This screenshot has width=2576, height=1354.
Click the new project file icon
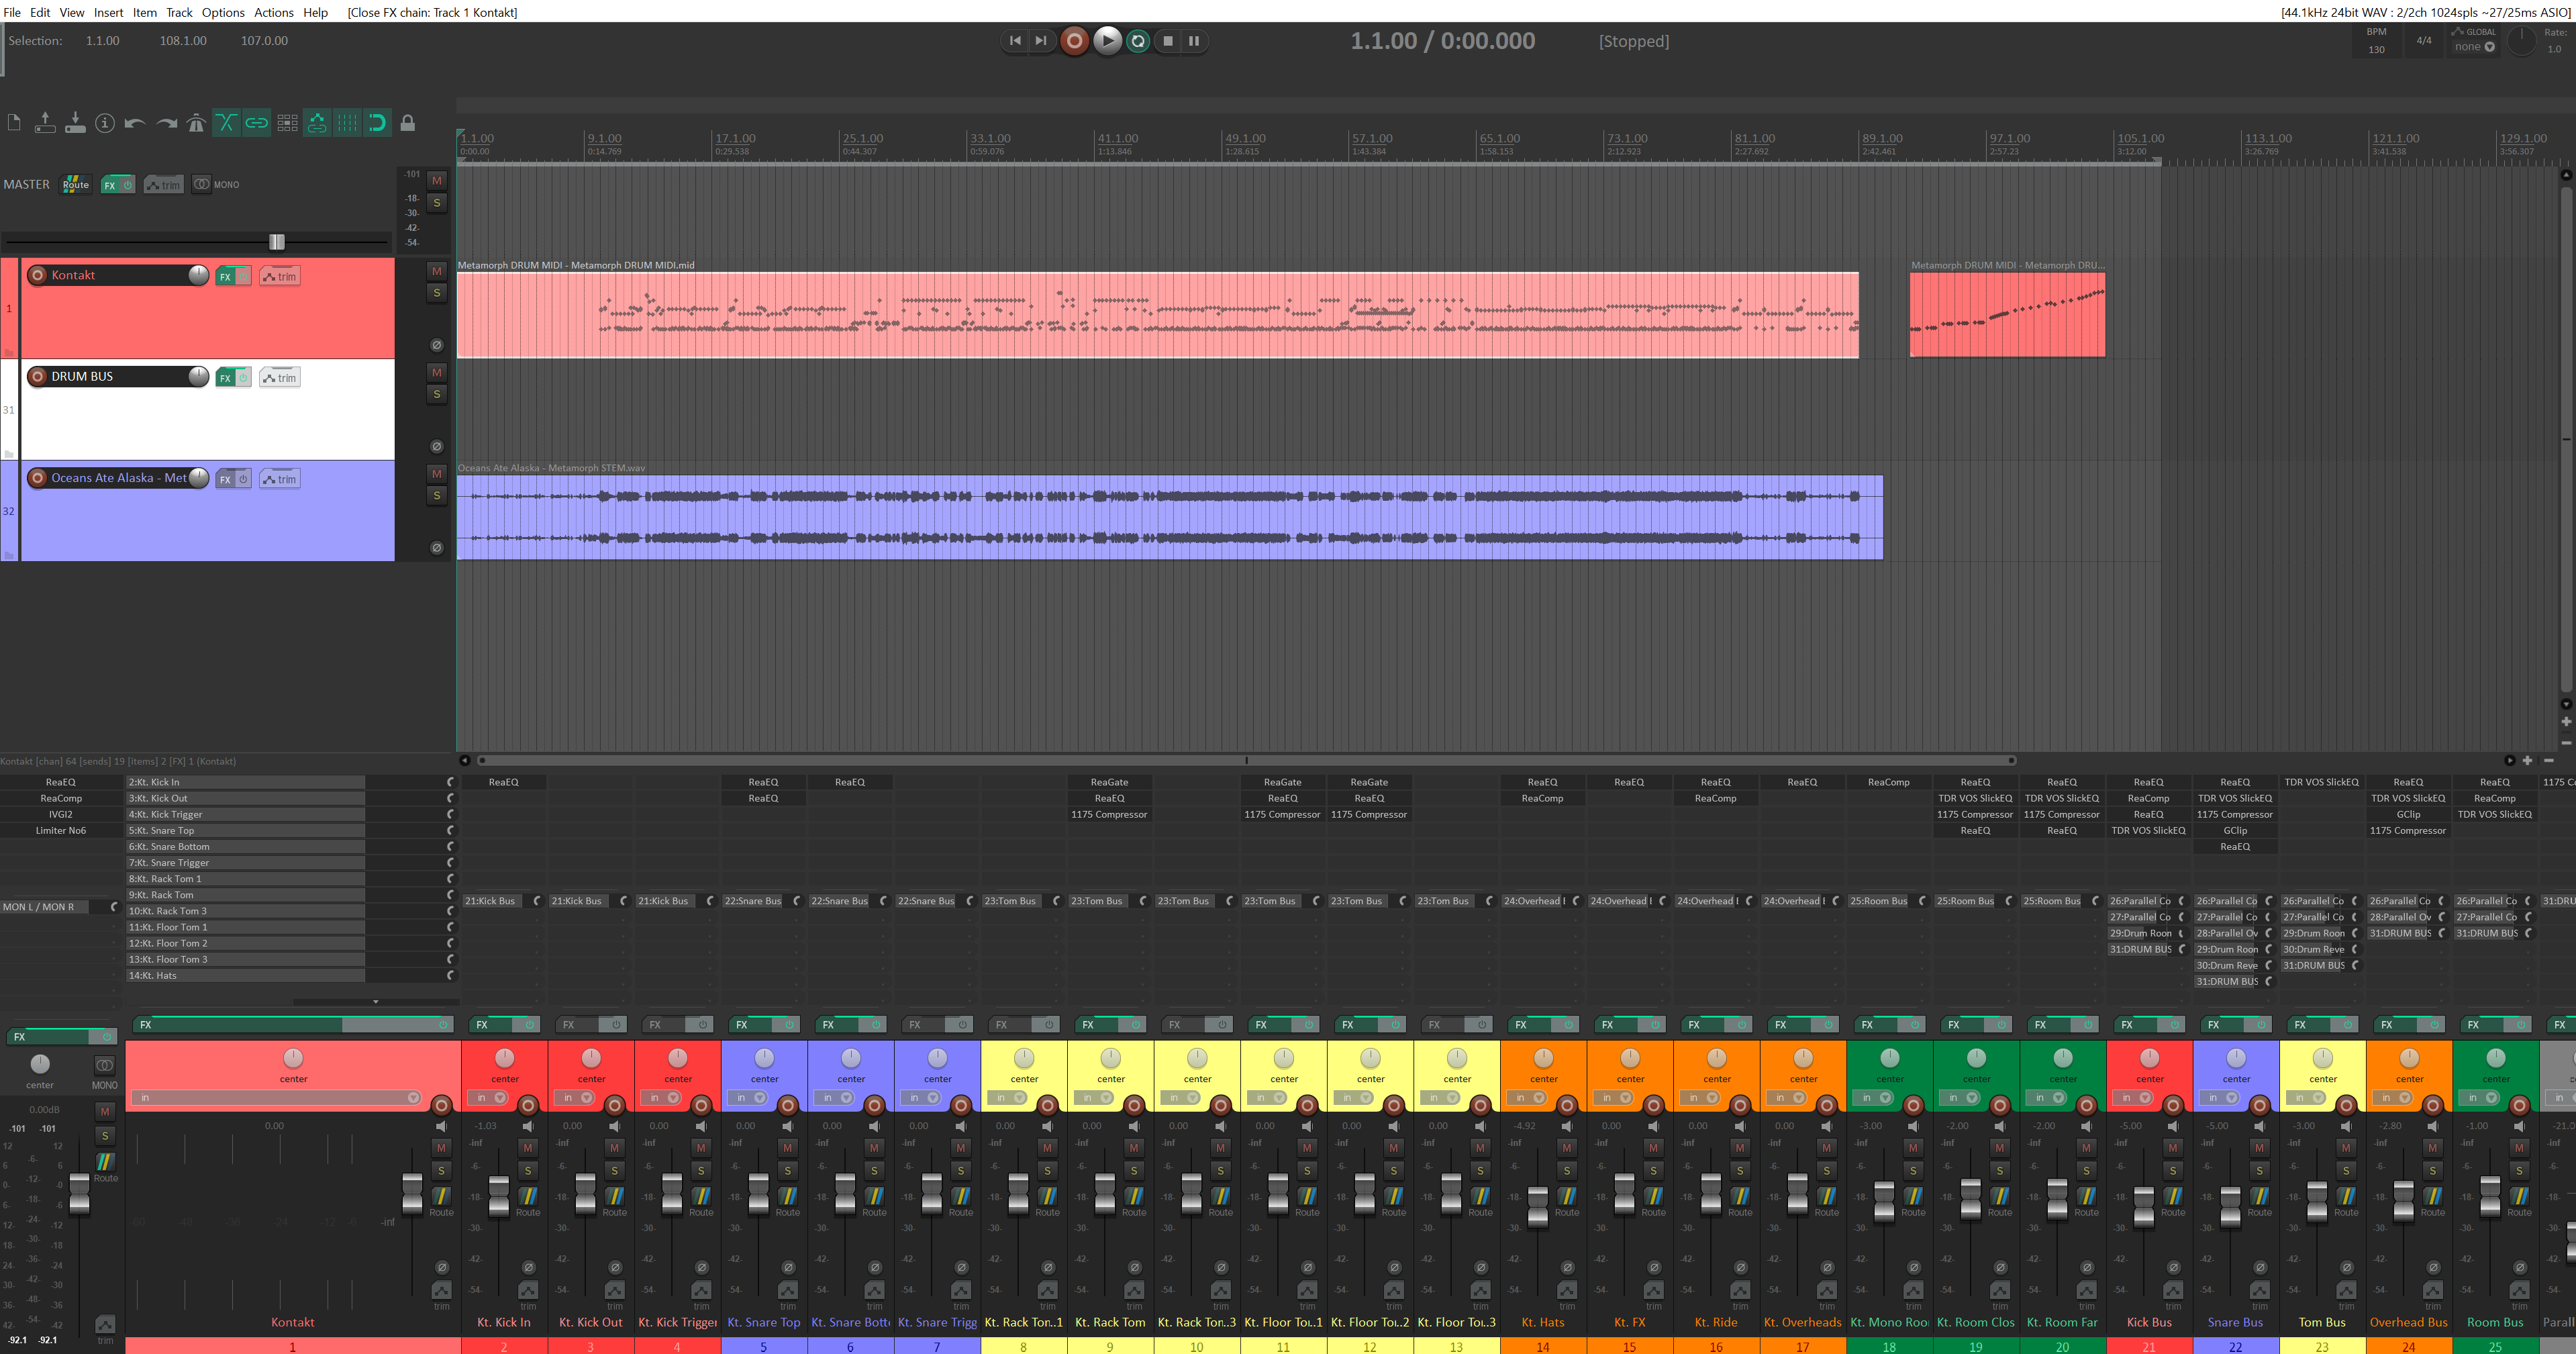point(14,123)
